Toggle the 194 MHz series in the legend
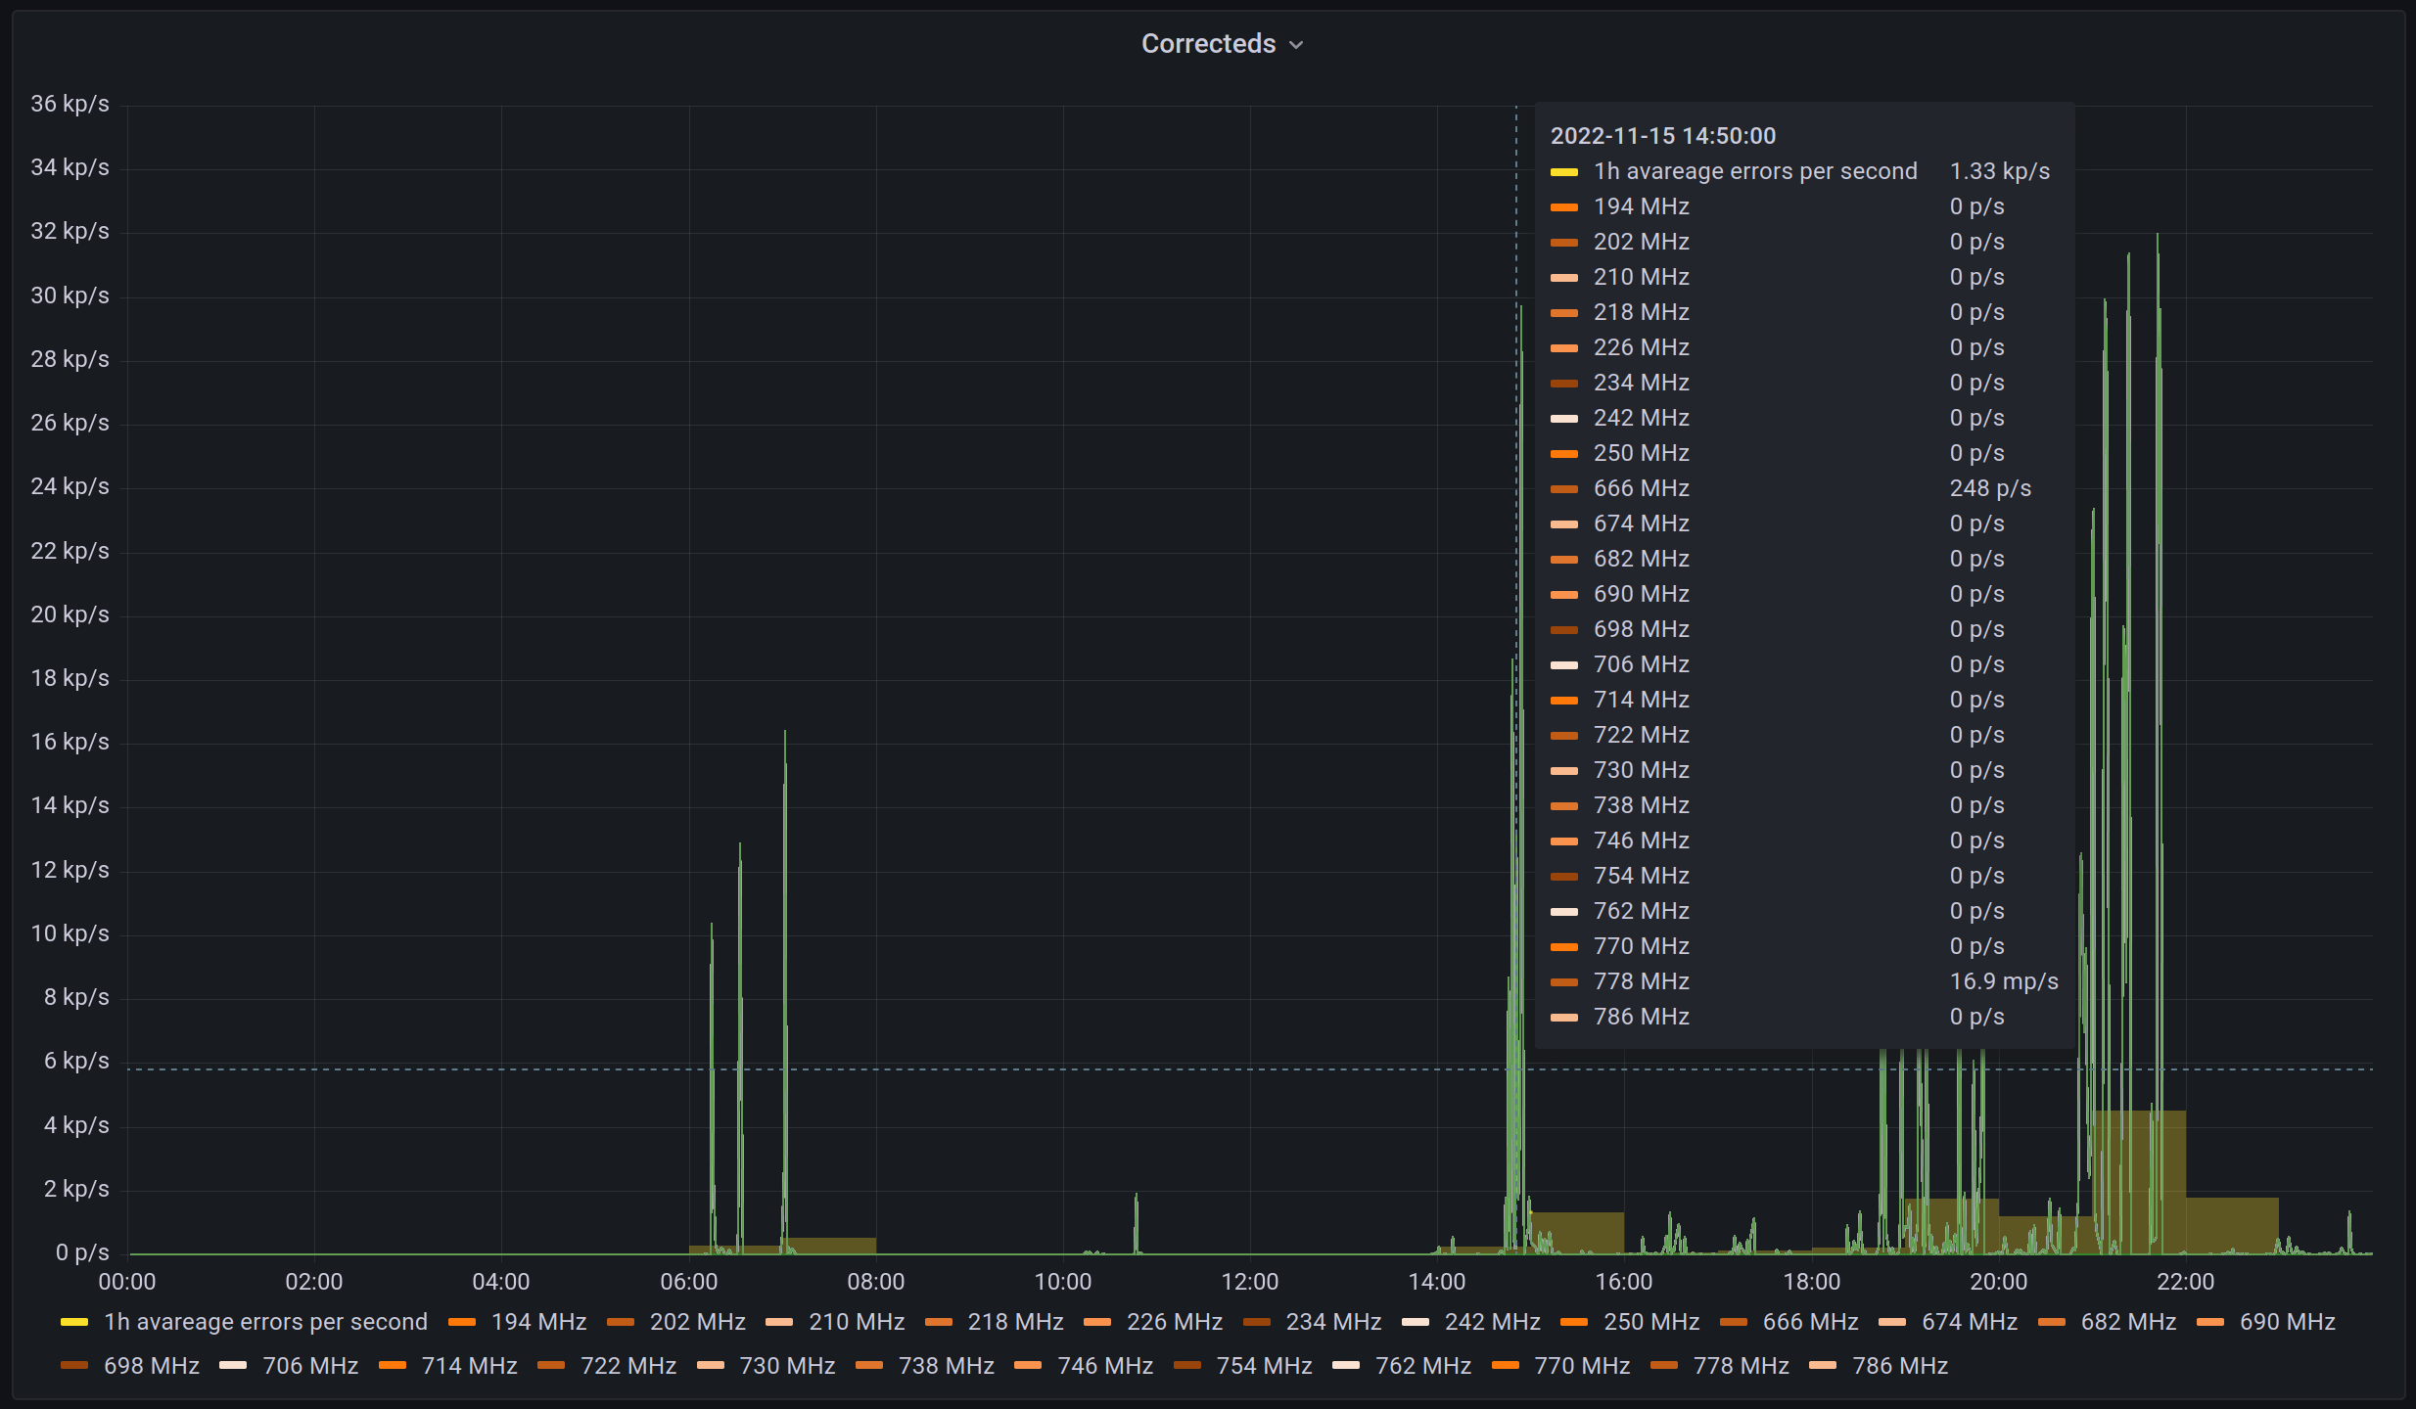This screenshot has width=2416, height=1409. pos(538,1321)
